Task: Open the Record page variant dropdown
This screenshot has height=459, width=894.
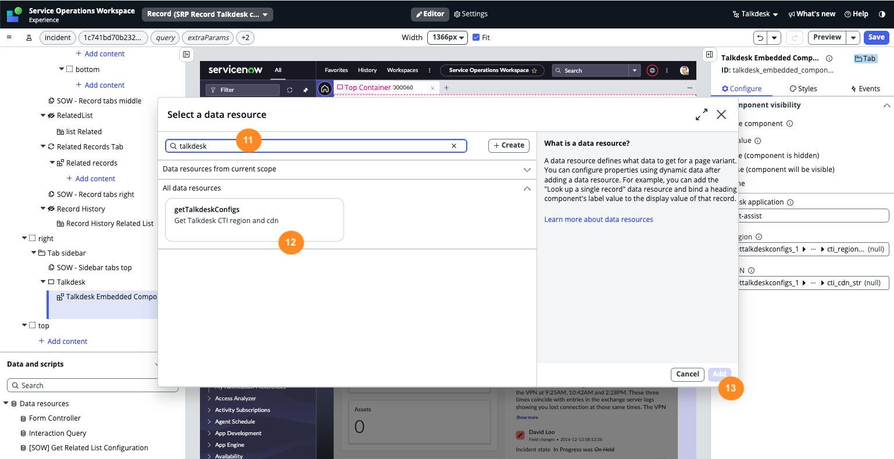Action: (x=208, y=14)
